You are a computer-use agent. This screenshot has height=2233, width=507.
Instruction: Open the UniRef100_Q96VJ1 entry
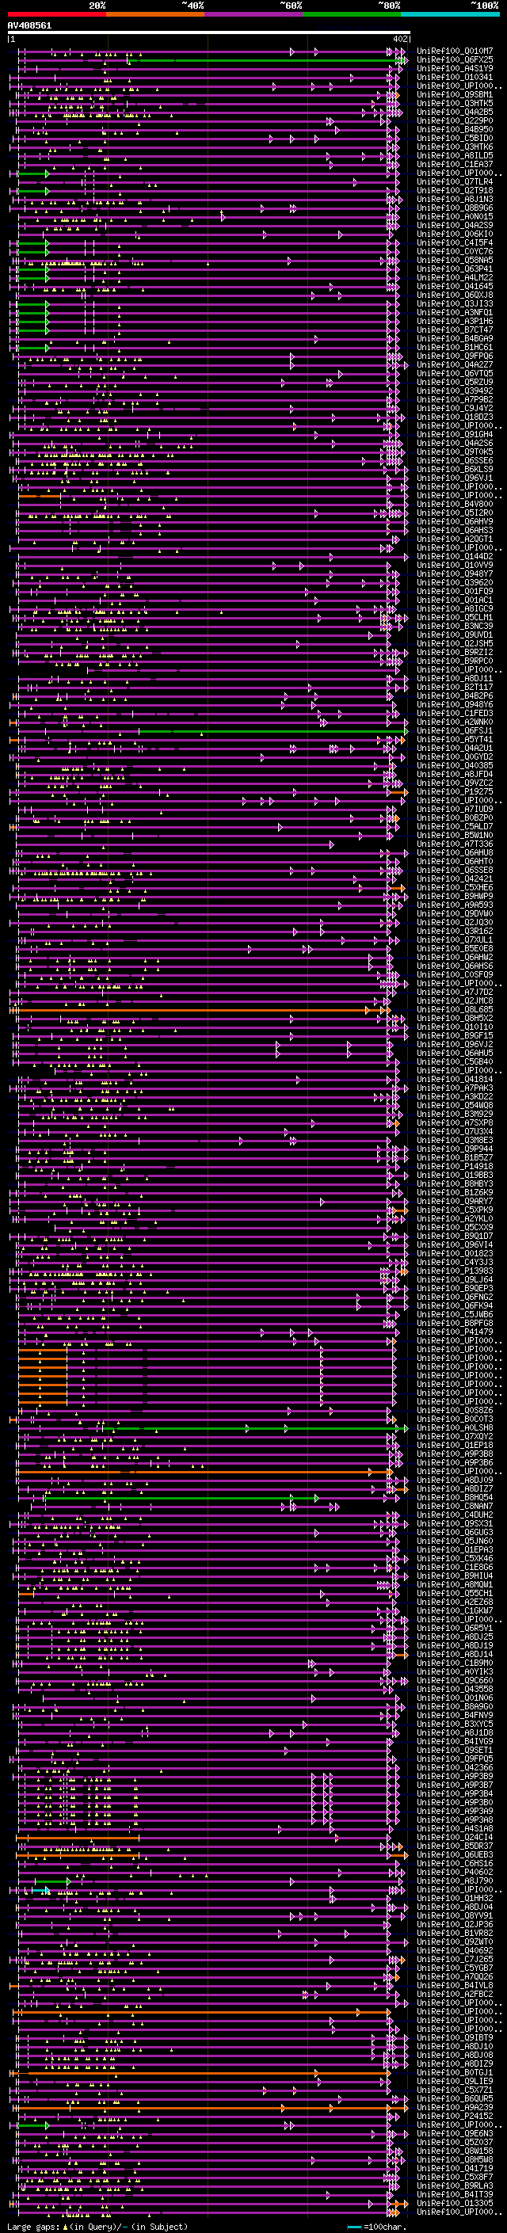pos(454,478)
